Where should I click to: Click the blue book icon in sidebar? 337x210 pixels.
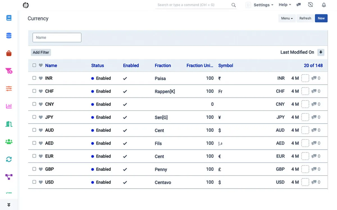point(9,18)
